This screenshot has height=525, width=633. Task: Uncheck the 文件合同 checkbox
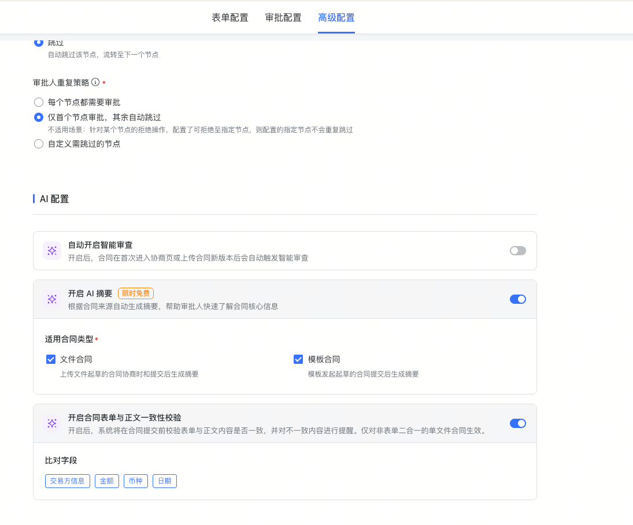click(51, 359)
